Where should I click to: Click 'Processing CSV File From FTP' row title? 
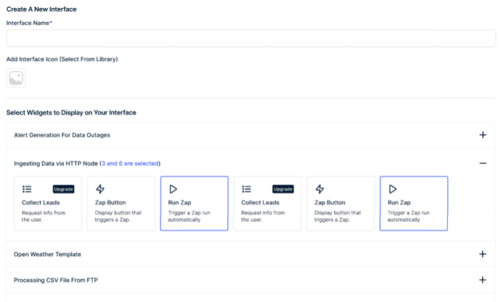point(55,280)
